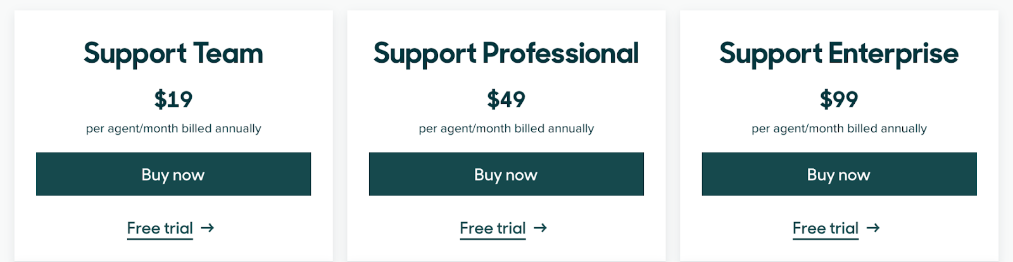This screenshot has height=262, width=1013.
Task: Click the $19 price label
Action: click(173, 99)
